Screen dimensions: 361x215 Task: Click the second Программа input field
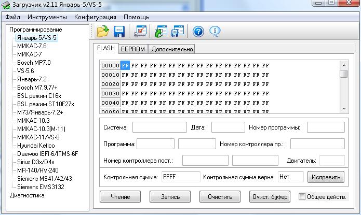[x=197, y=144]
